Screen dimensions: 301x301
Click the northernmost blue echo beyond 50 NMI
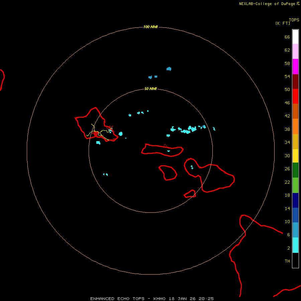[169, 69]
